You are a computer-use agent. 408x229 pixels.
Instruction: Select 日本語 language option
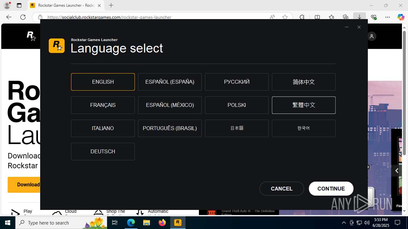[237, 128]
